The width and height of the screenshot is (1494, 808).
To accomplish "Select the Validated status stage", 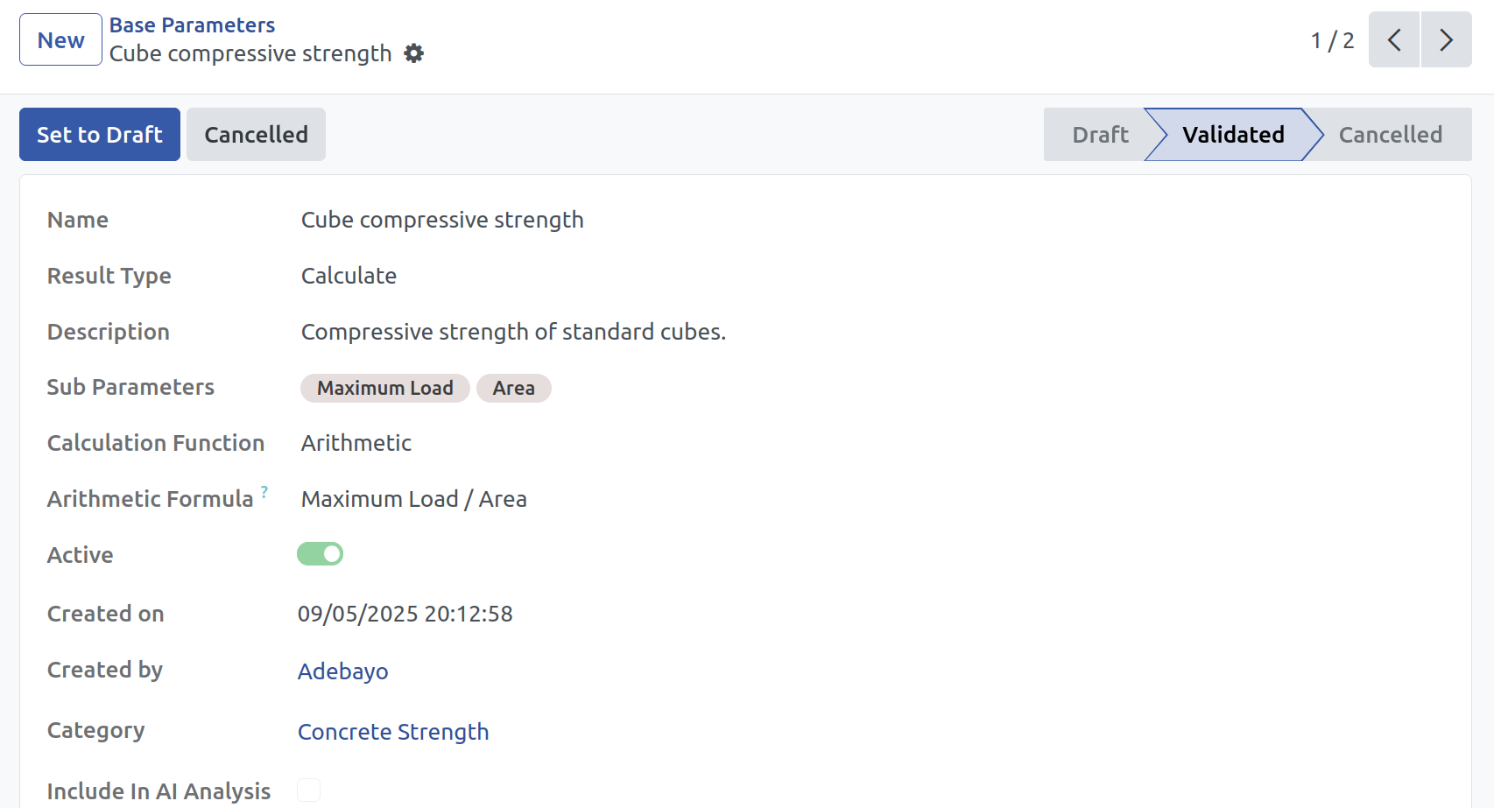I will (x=1233, y=134).
